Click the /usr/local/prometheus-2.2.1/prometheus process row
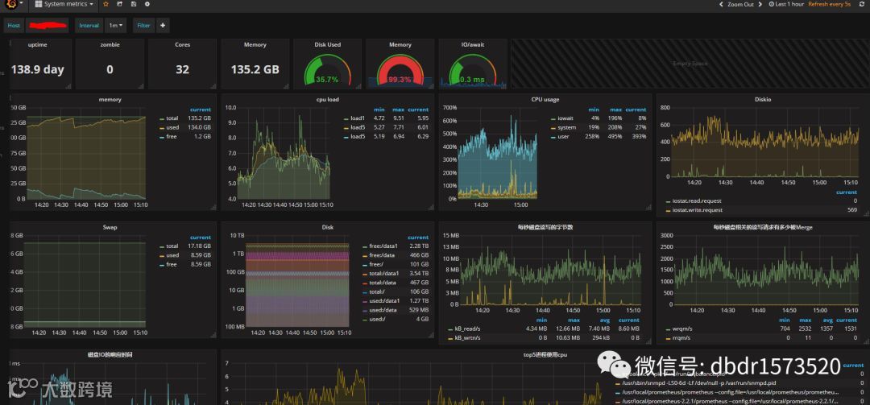870x405 pixels. 730,401
